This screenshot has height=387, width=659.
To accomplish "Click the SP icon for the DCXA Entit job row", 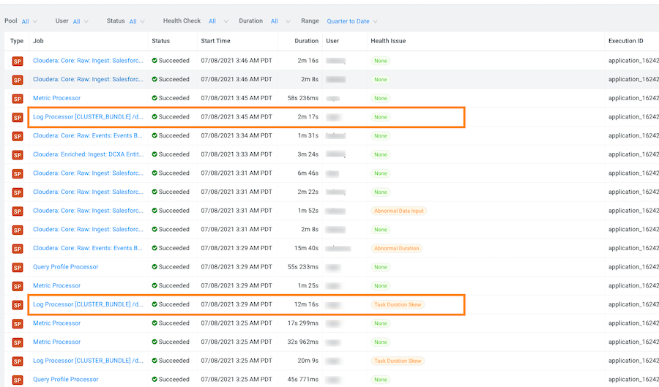I will [x=17, y=155].
